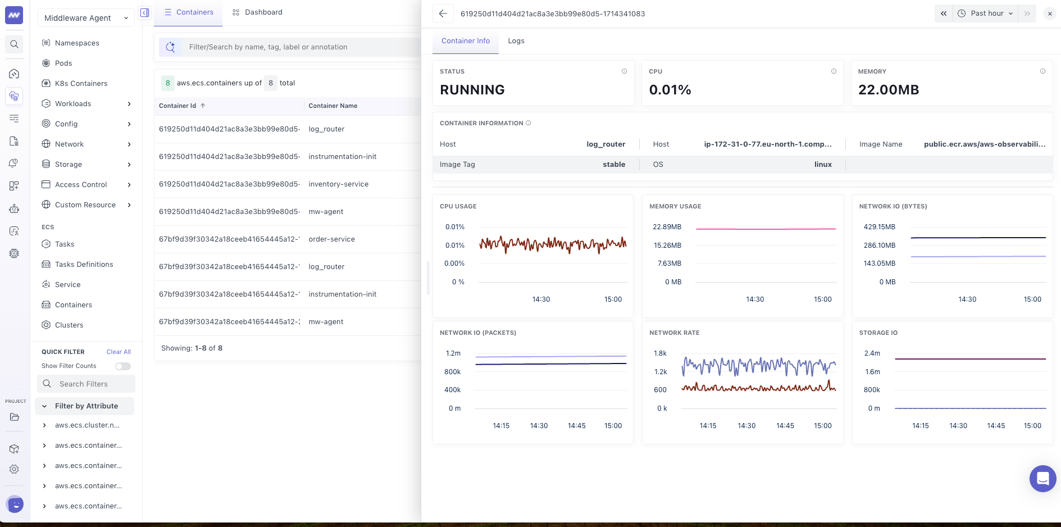Click the logs list icon in left rail
Image resolution: width=1061 pixels, height=527 pixels.
pyautogui.click(x=15, y=119)
